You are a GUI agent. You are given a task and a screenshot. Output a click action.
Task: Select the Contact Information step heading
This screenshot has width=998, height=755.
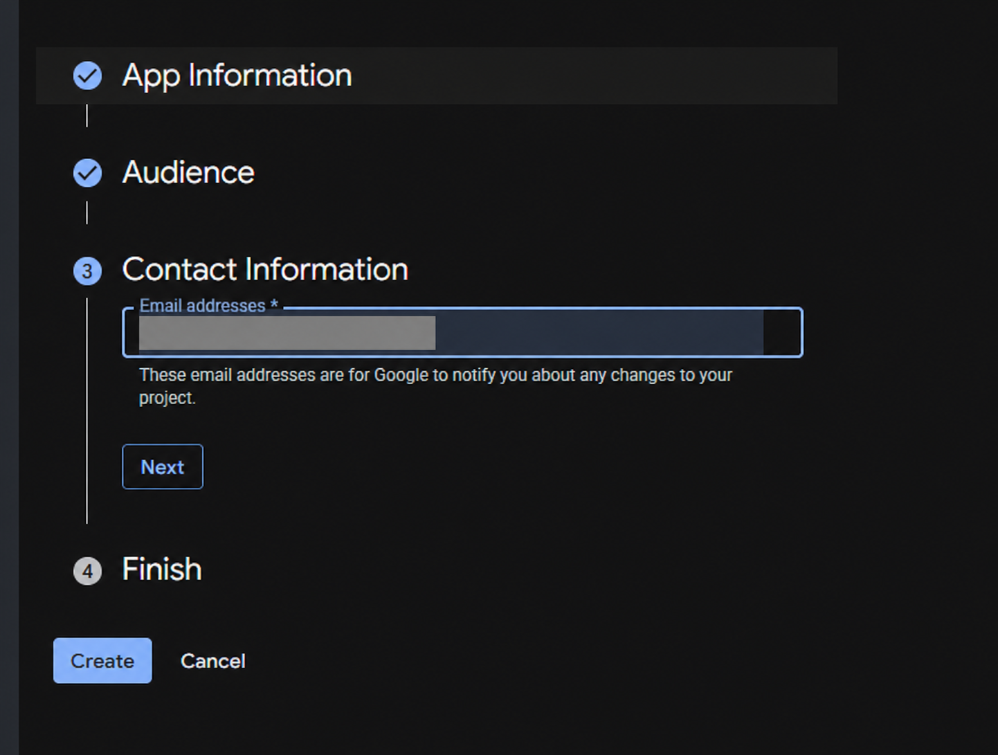pos(265,269)
